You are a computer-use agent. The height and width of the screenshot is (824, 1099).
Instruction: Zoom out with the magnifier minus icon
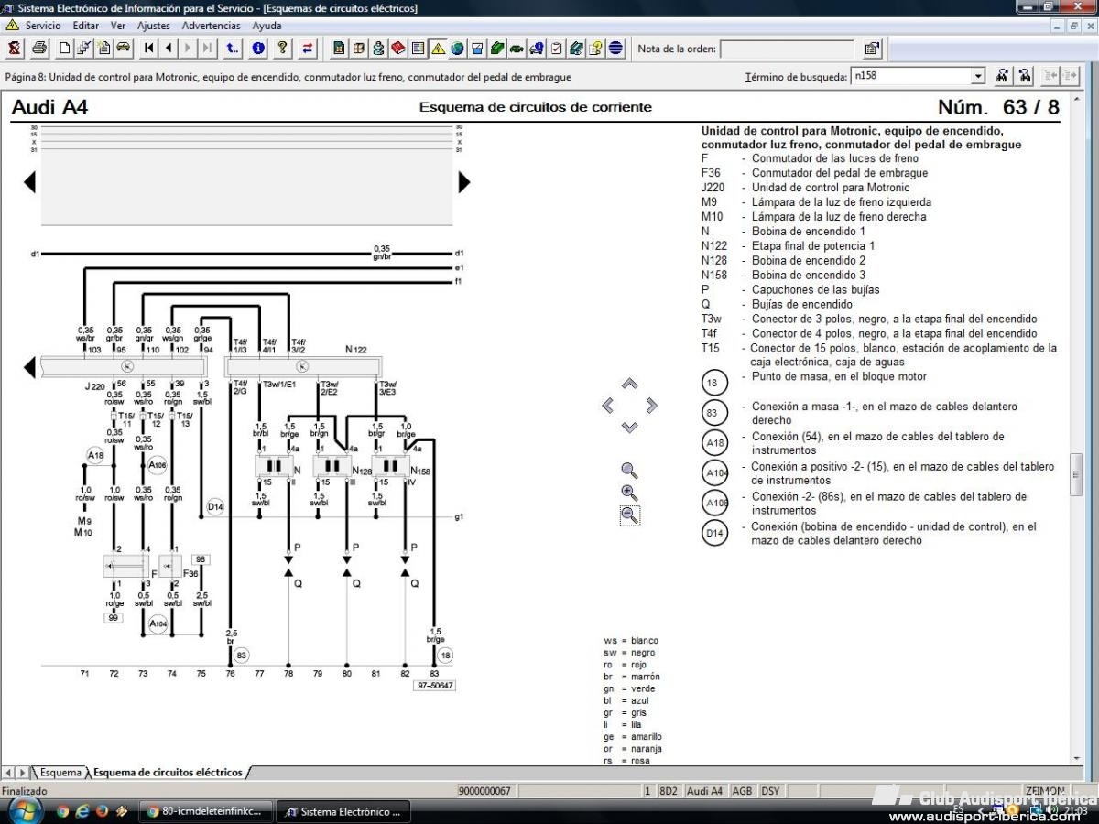point(629,515)
